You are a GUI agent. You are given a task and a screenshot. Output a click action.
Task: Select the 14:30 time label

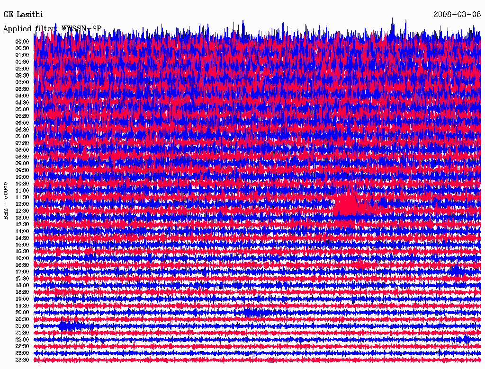tap(22, 238)
